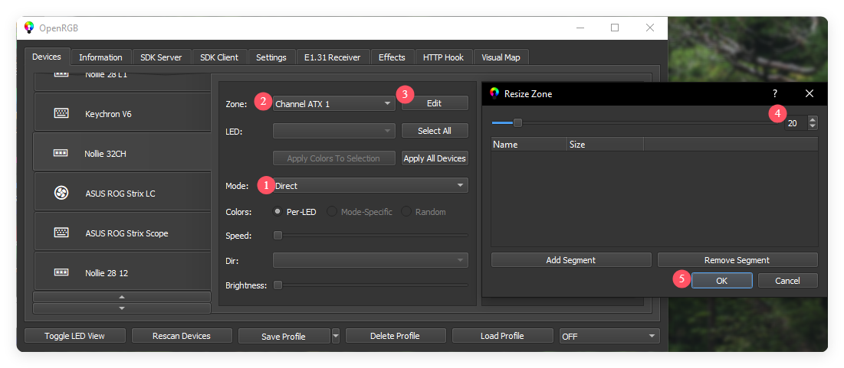The width and height of the screenshot is (844, 368).
Task: Decrease zone size with down stepper arrow
Action: tap(813, 126)
